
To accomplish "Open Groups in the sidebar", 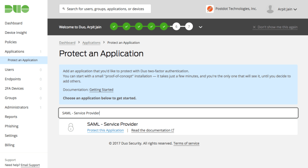I will point(11,98).
